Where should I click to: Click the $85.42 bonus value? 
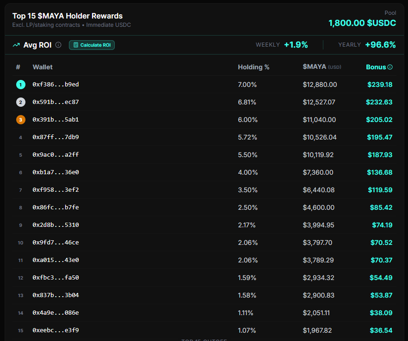pyautogui.click(x=381, y=207)
